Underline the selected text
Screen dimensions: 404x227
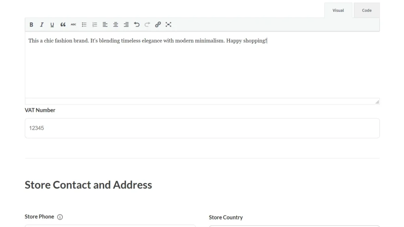(x=52, y=24)
